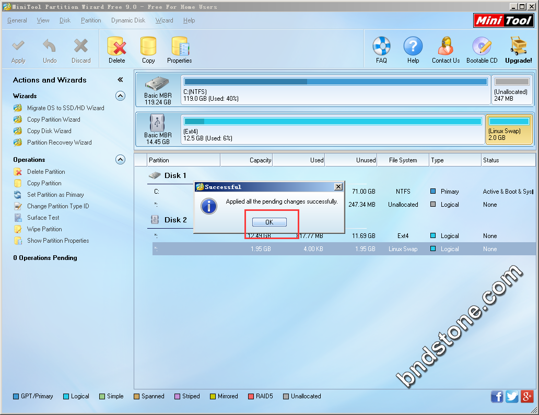The width and height of the screenshot is (539, 415).
Task: Sort by the File System column header
Action: pyautogui.click(x=403, y=160)
